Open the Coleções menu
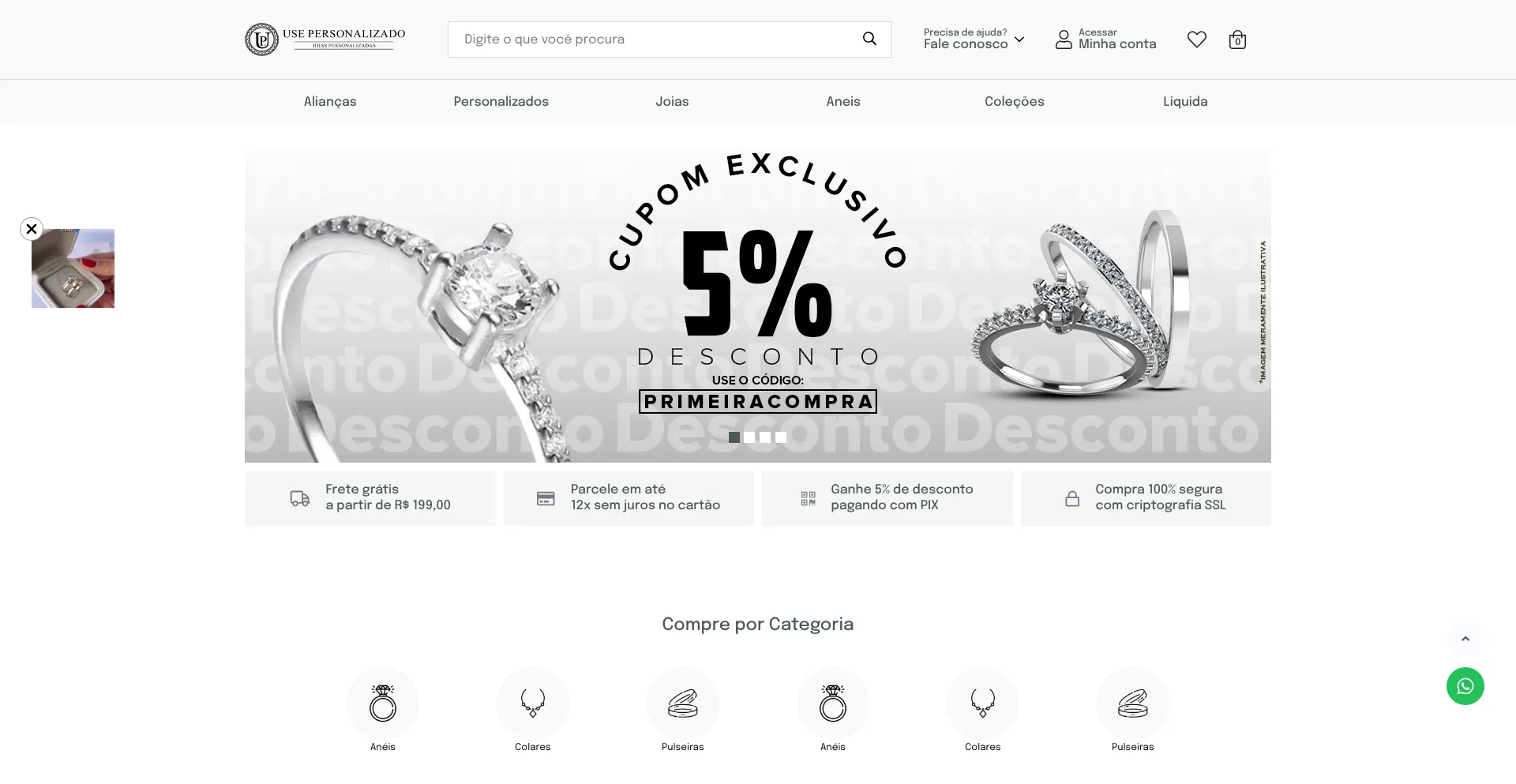1516x784 pixels. coord(1015,102)
